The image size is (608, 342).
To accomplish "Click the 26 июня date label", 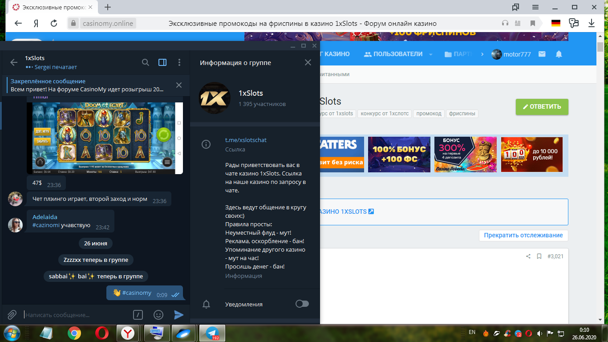I will 96,244.
